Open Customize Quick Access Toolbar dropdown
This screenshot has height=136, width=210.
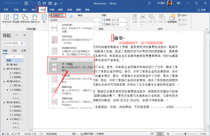pyautogui.click(x=61, y=3)
